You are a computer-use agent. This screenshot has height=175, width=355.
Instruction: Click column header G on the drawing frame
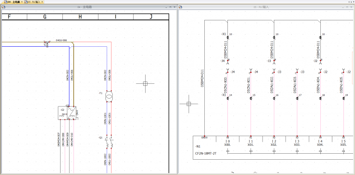click(x=45, y=17)
